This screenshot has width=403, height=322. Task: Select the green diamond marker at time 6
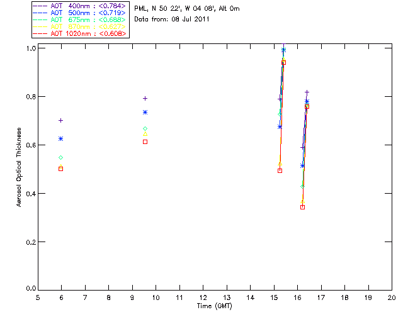(x=60, y=158)
